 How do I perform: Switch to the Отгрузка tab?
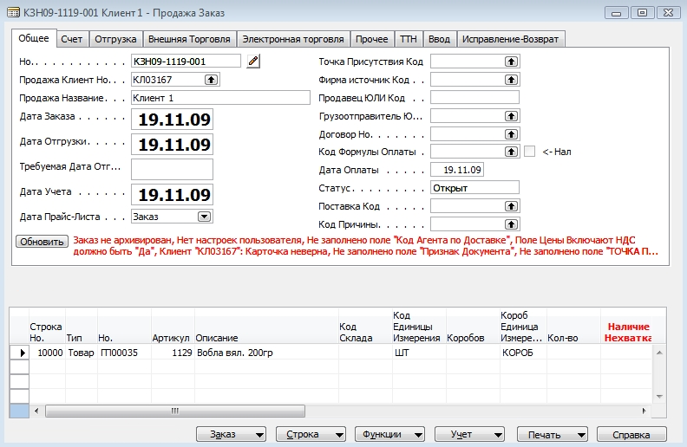click(115, 39)
